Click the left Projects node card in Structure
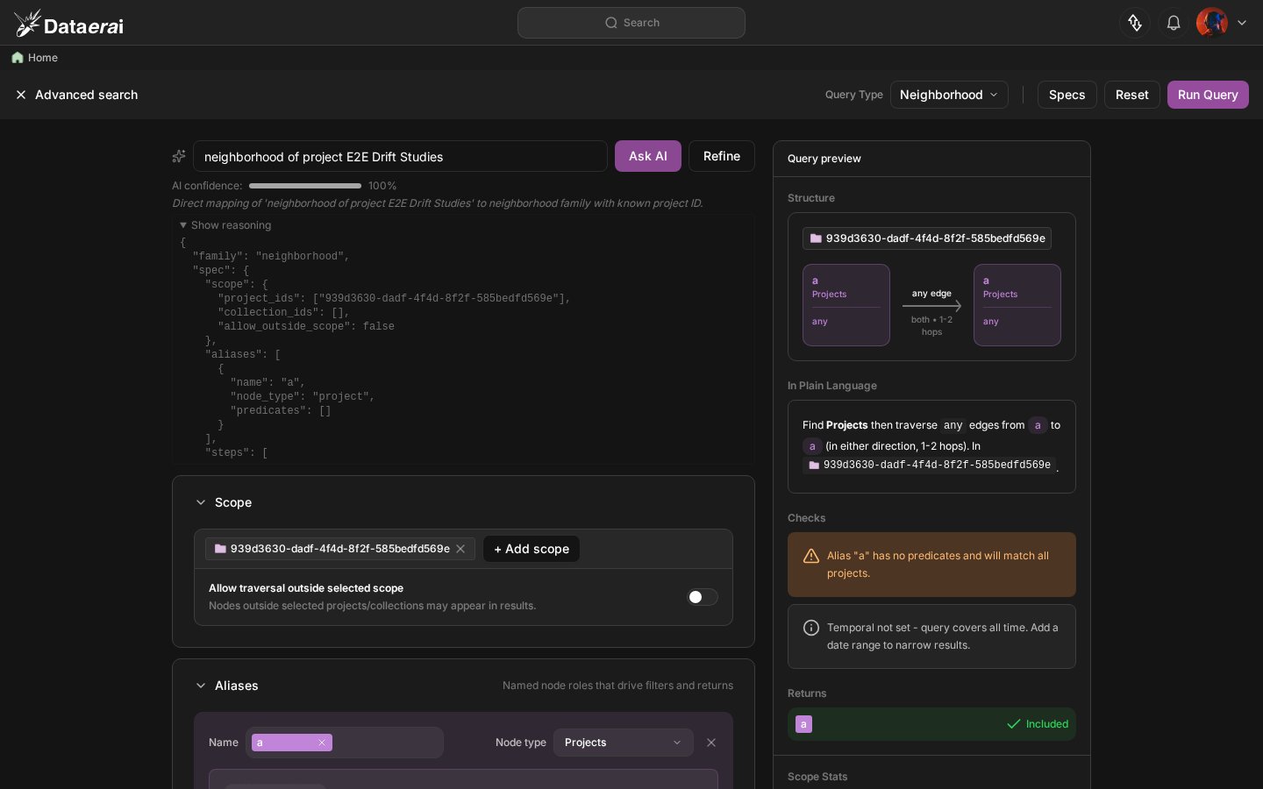1263x789 pixels. point(846,305)
